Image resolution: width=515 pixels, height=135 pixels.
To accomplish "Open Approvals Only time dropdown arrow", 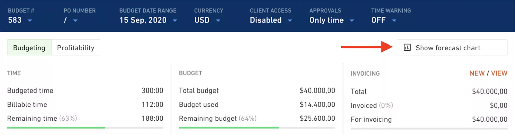I will pos(352,20).
